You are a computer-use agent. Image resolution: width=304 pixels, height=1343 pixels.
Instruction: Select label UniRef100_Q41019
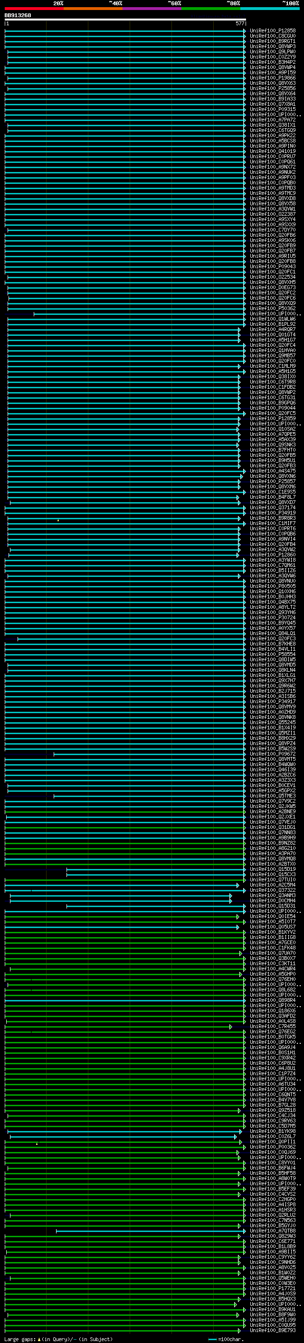pos(273,151)
